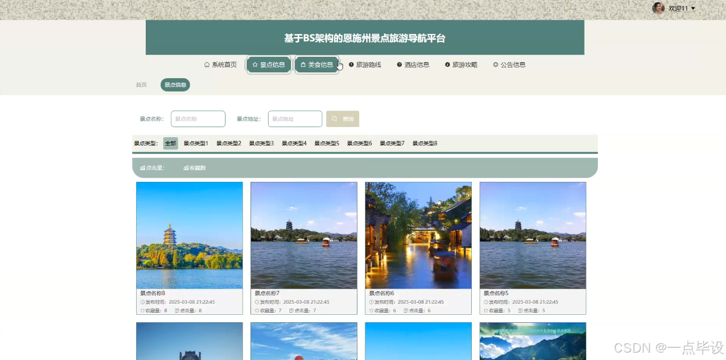Image resolution: width=726 pixels, height=360 pixels.
Task: Open the 景点名称6 night canal thumbnail
Action: pyautogui.click(x=418, y=236)
